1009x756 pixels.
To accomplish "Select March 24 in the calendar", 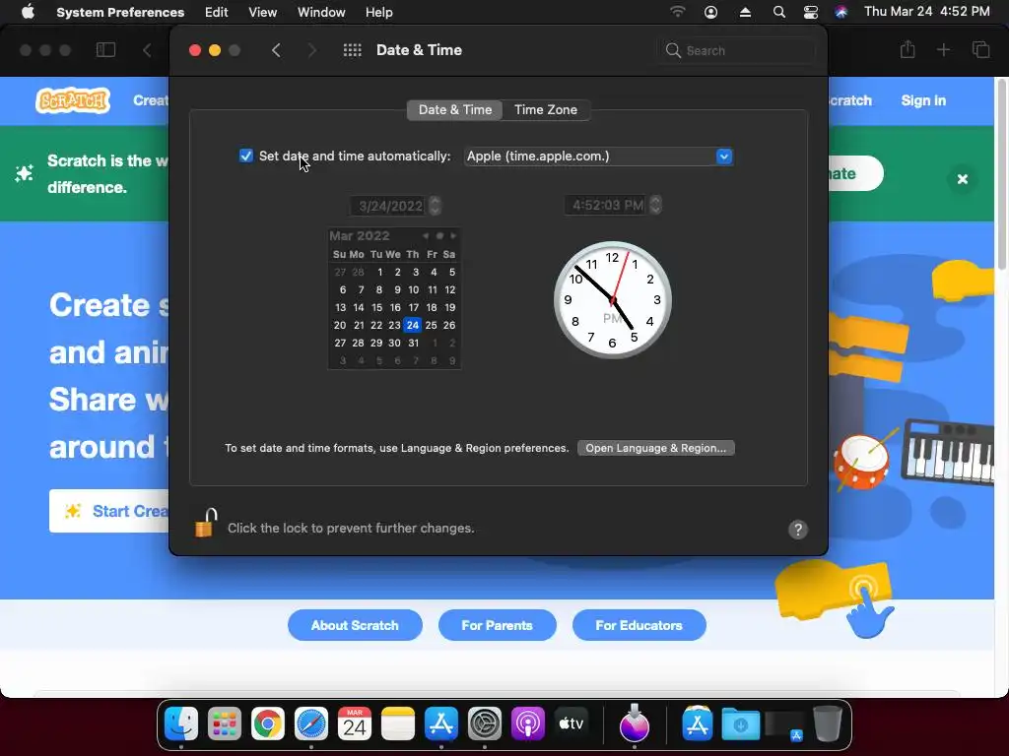I will click(x=413, y=325).
